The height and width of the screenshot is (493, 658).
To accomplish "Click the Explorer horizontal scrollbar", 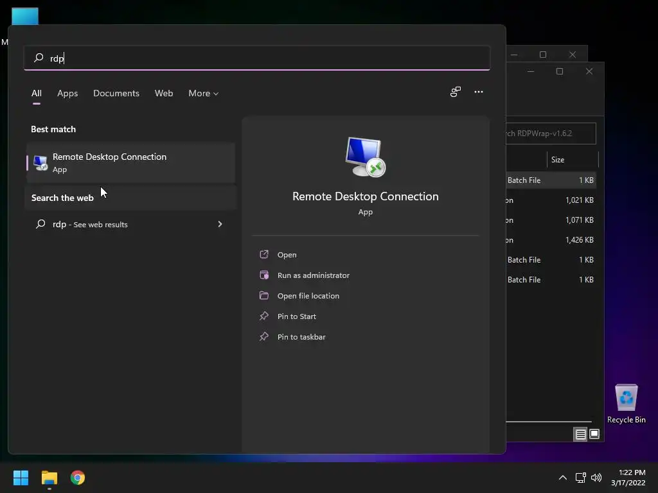I will (x=549, y=421).
